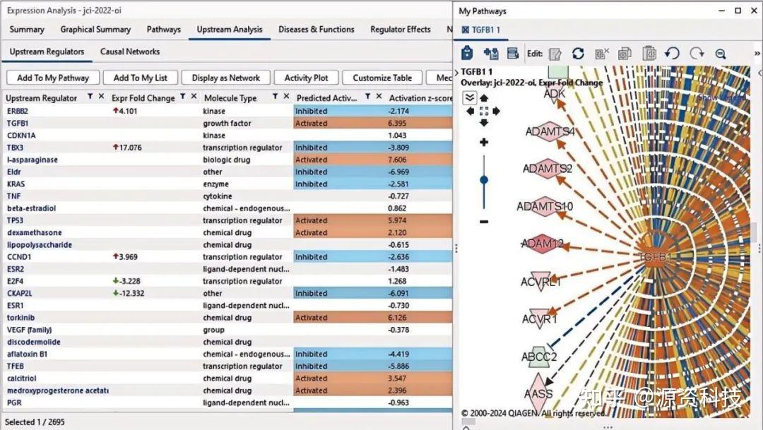This screenshot has height=430, width=763.
Task: Click the undo arrow icon
Action: [672, 53]
